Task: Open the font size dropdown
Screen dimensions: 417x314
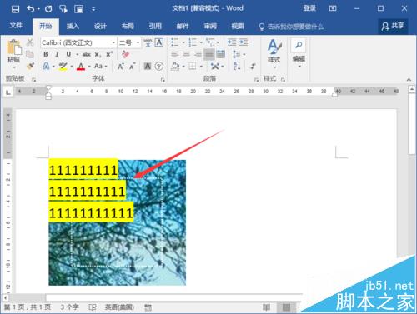Action: (138, 42)
